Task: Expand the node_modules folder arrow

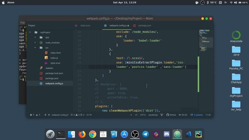Action: coord(35,42)
